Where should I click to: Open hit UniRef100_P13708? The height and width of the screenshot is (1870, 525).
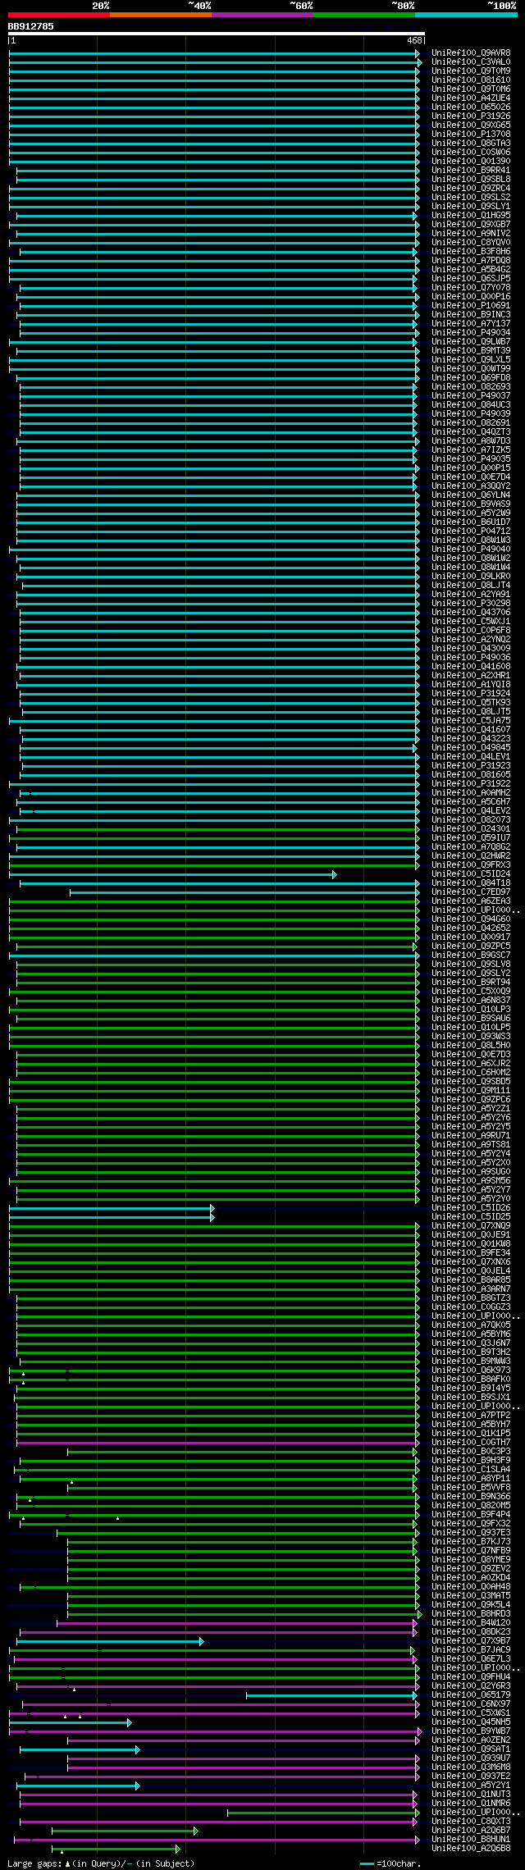coord(471,135)
